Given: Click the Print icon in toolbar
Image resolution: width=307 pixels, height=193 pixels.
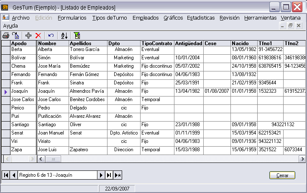Looking at the screenshot, I should pyautogui.click(x=6, y=36).
